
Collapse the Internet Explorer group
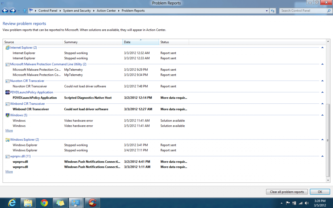(x=322, y=48)
